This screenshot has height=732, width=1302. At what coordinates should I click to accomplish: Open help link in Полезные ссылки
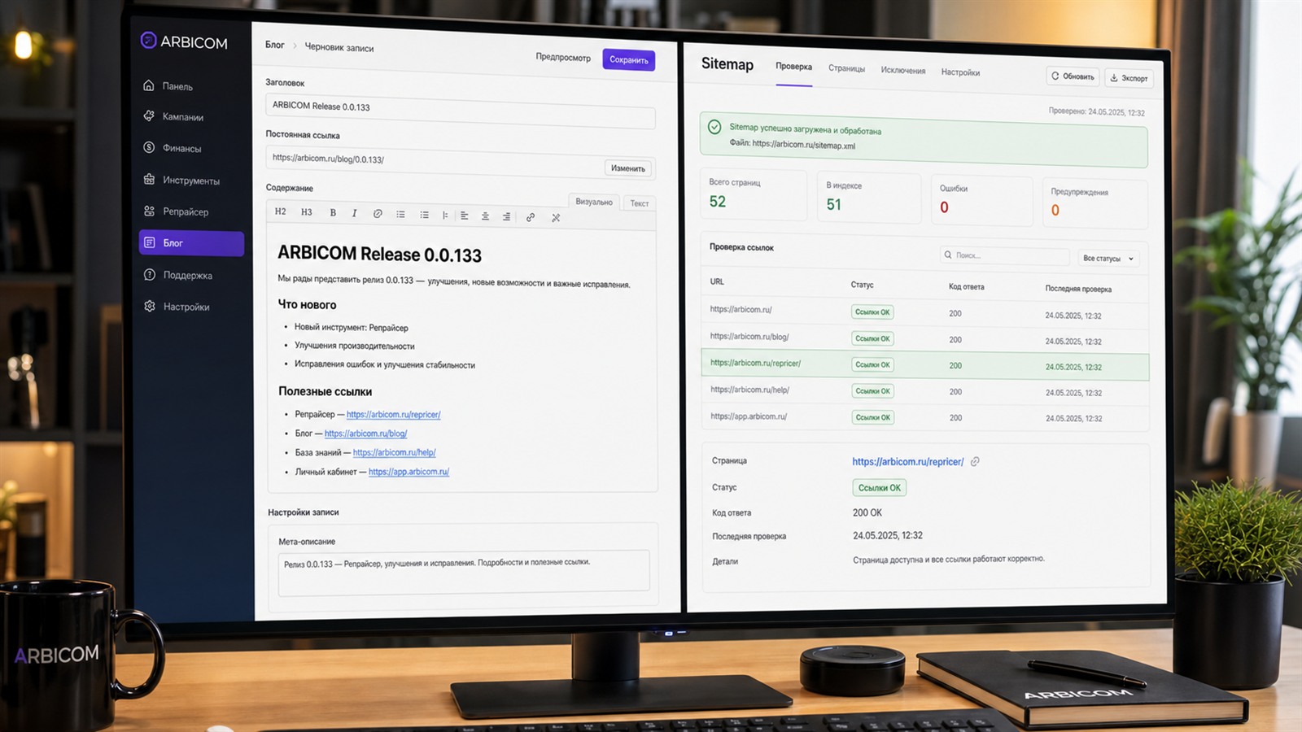394,452
